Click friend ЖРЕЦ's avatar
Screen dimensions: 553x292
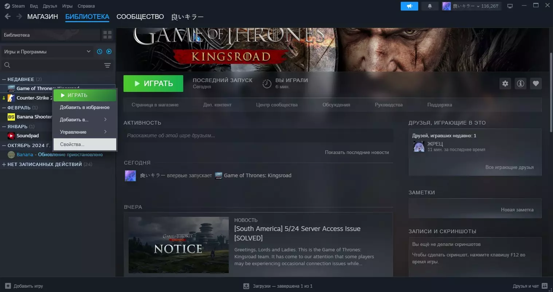419,146
